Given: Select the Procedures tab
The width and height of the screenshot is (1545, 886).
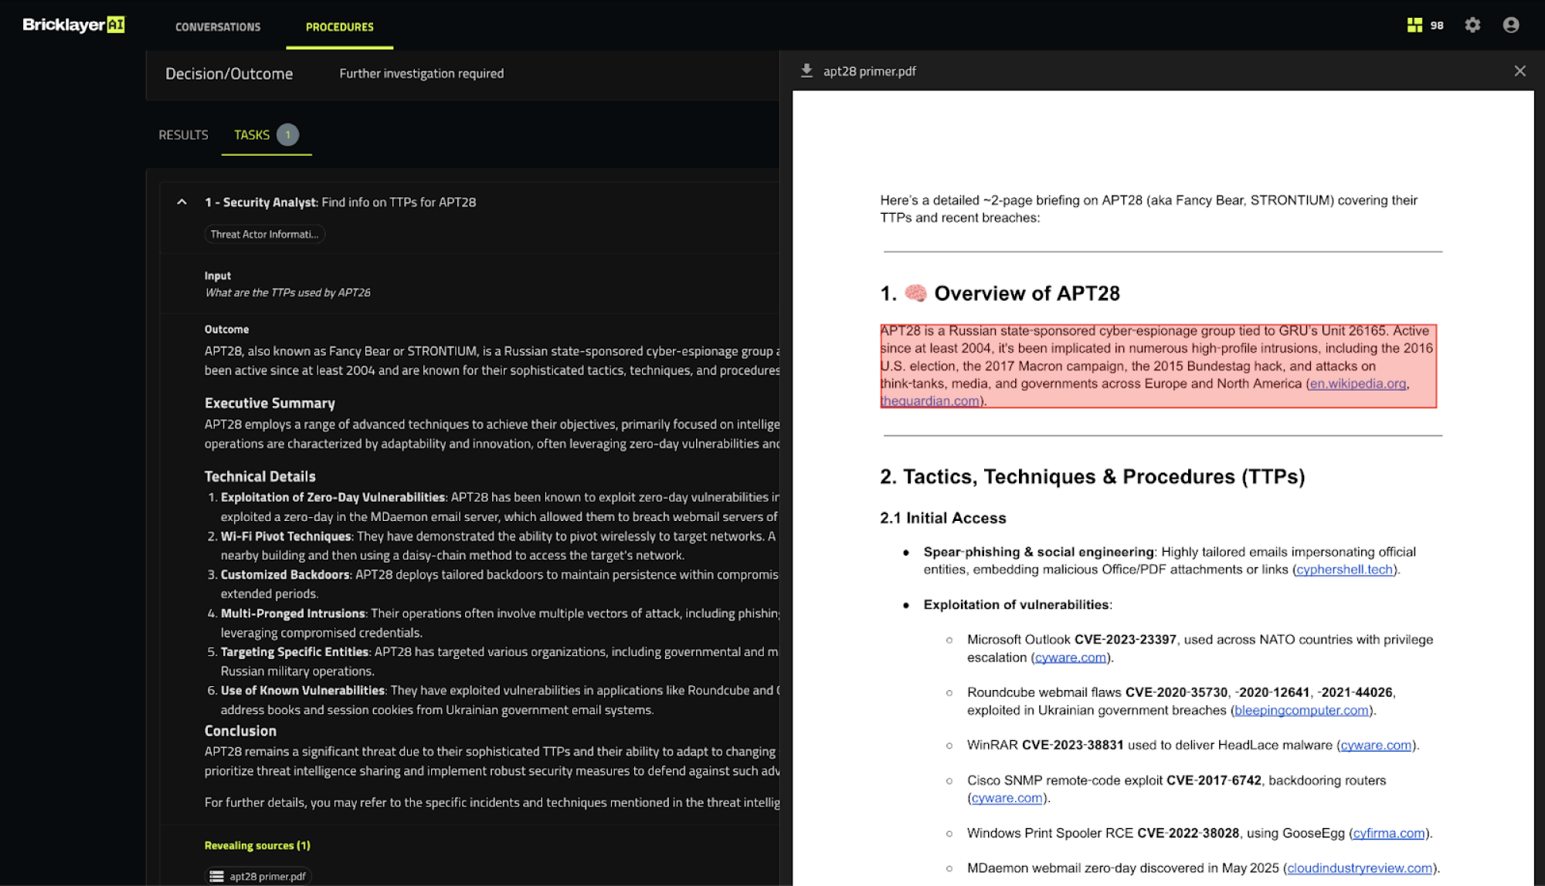Looking at the screenshot, I should (x=339, y=27).
